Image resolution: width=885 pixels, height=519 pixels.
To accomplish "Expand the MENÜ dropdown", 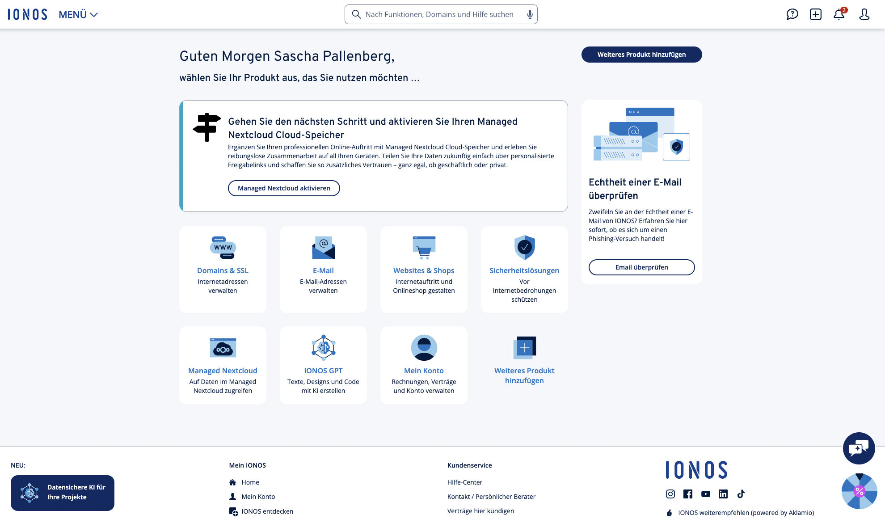I will (78, 14).
